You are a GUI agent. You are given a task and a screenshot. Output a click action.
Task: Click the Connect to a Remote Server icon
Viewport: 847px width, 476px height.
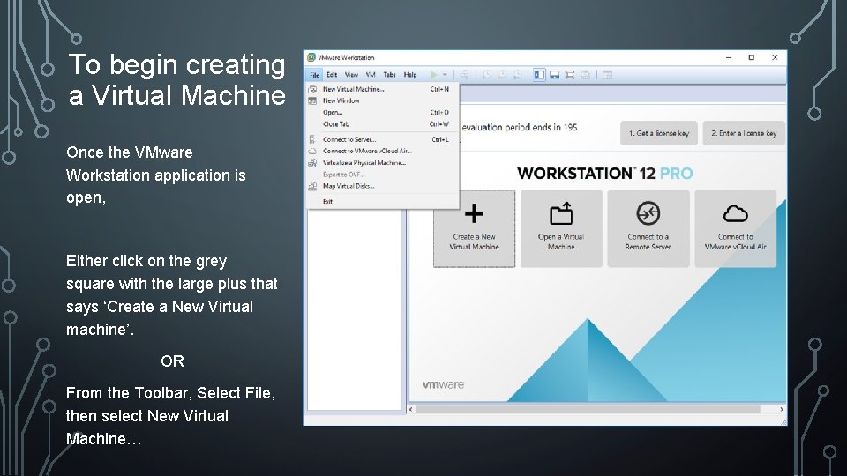click(648, 213)
